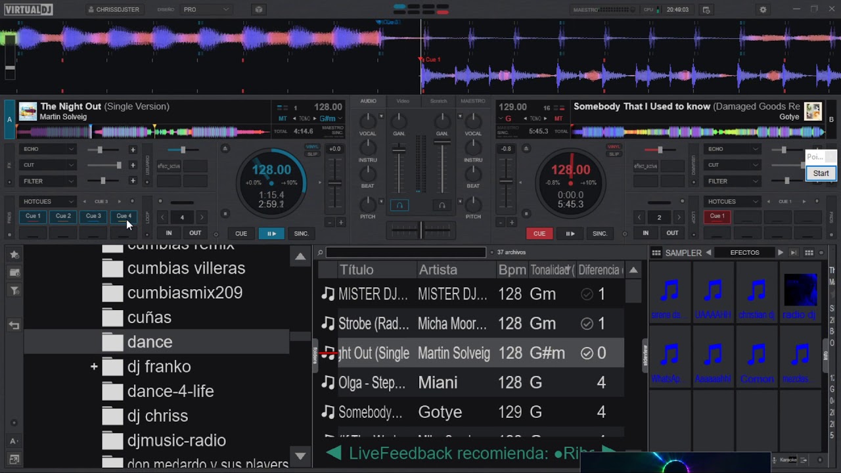Click the loop double arrow on deck B
Image resolution: width=841 pixels, height=473 pixels.
pyautogui.click(x=679, y=217)
